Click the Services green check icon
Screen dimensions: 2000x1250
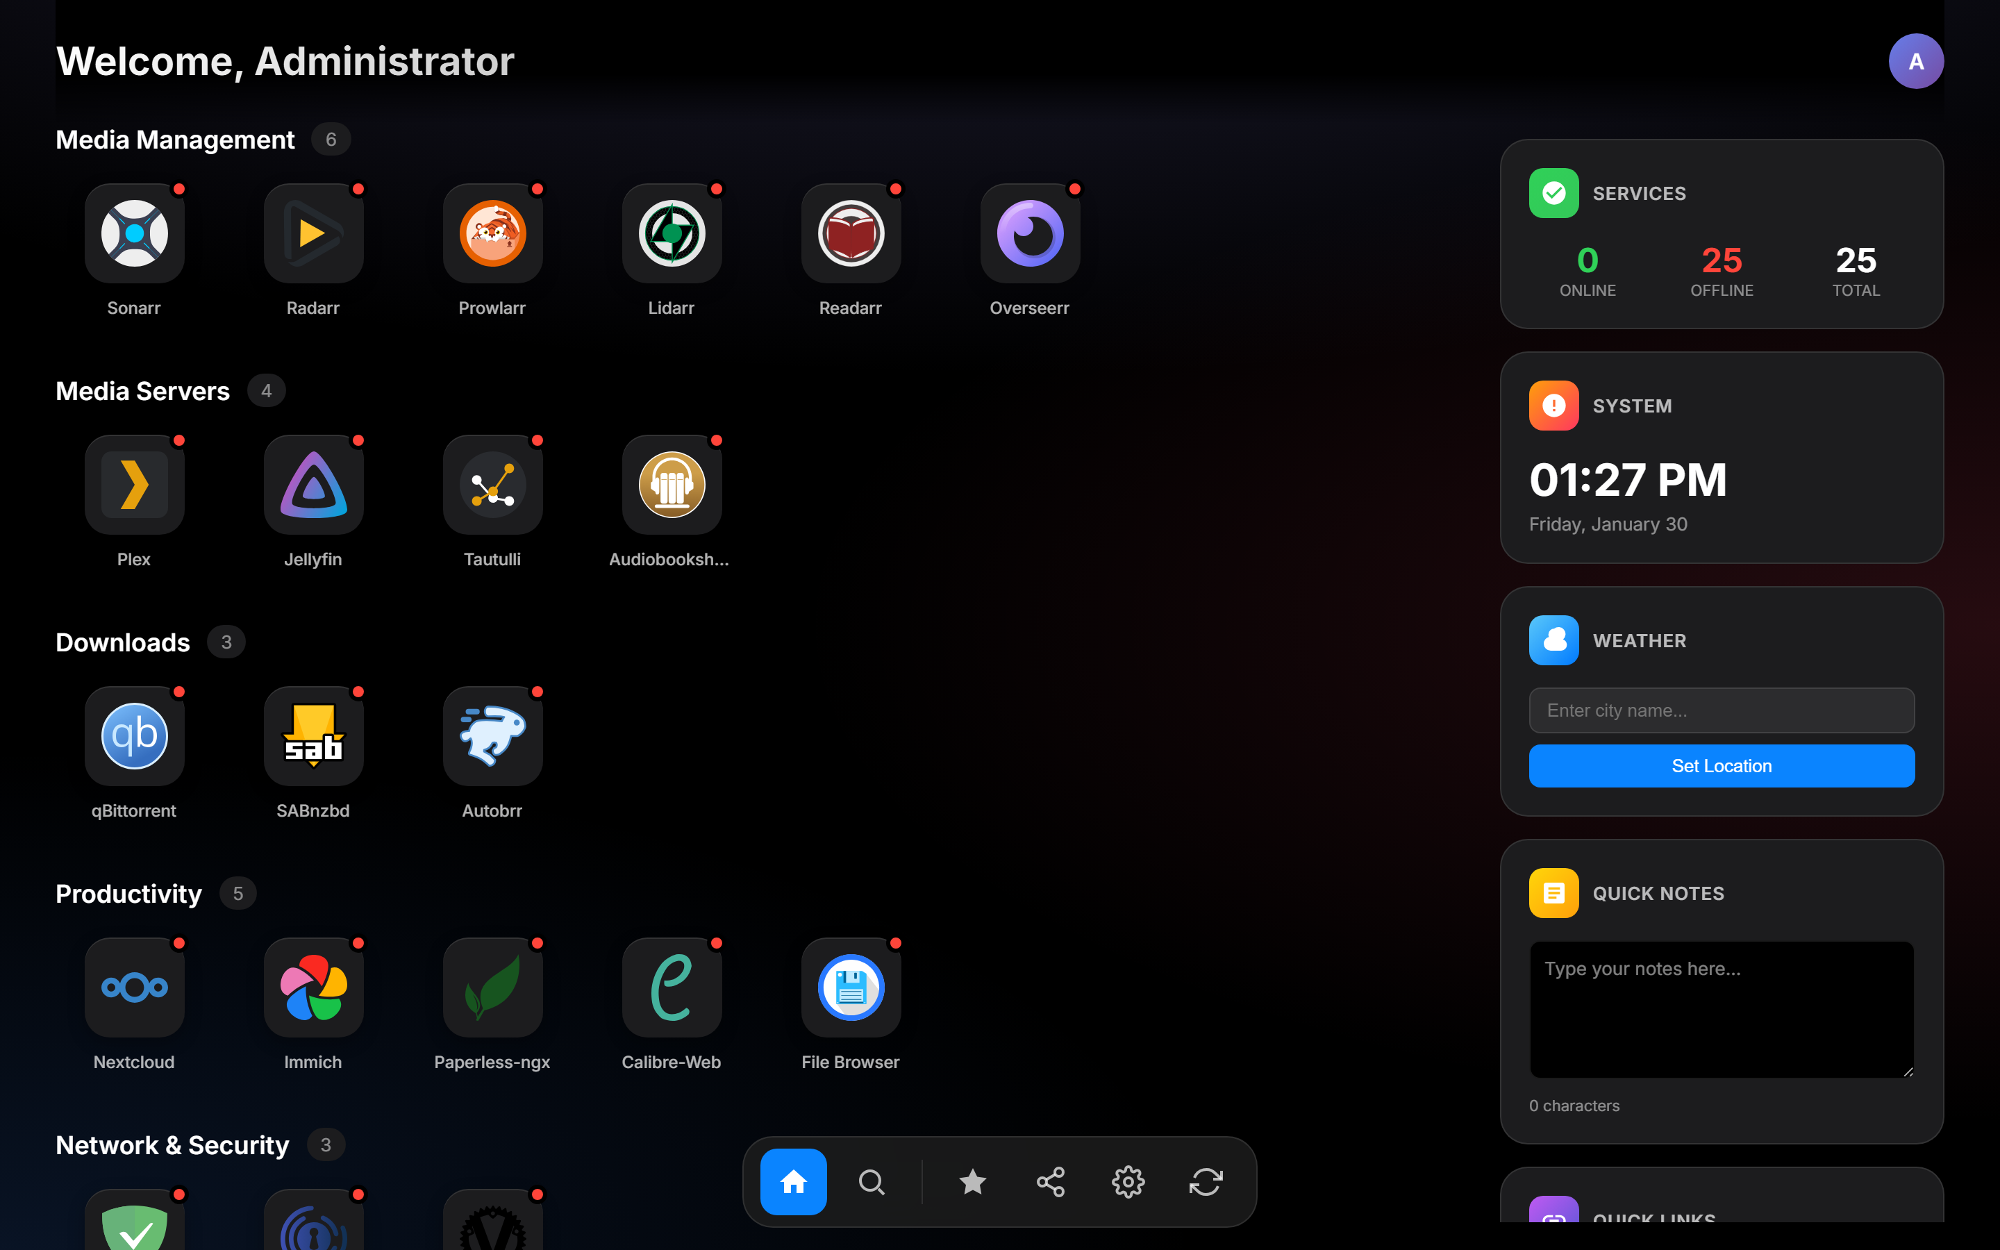click(1553, 192)
